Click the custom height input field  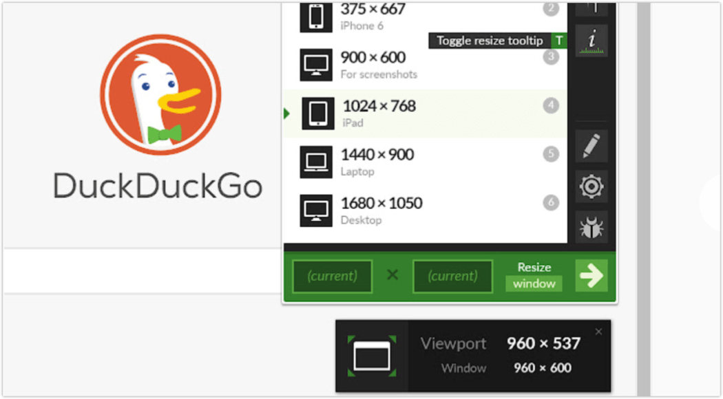point(452,276)
